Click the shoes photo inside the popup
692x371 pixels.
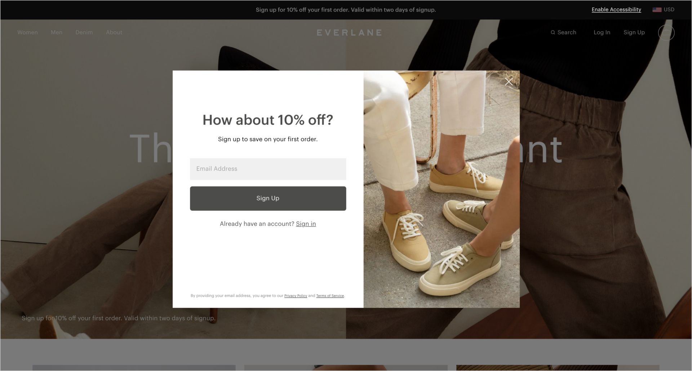pos(442,189)
